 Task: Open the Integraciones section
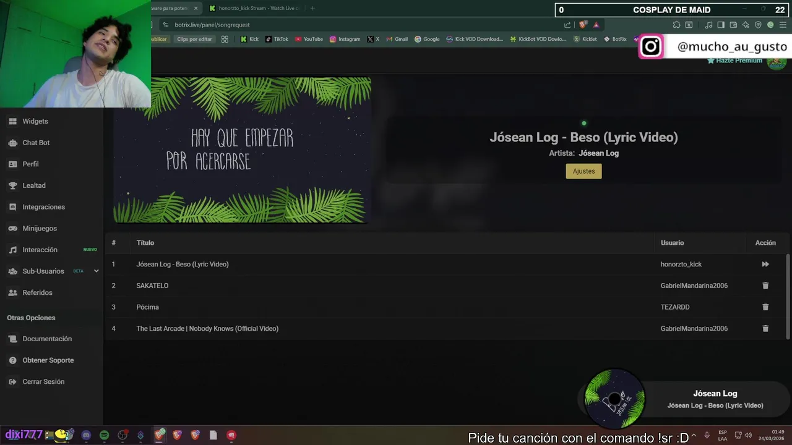(43, 207)
